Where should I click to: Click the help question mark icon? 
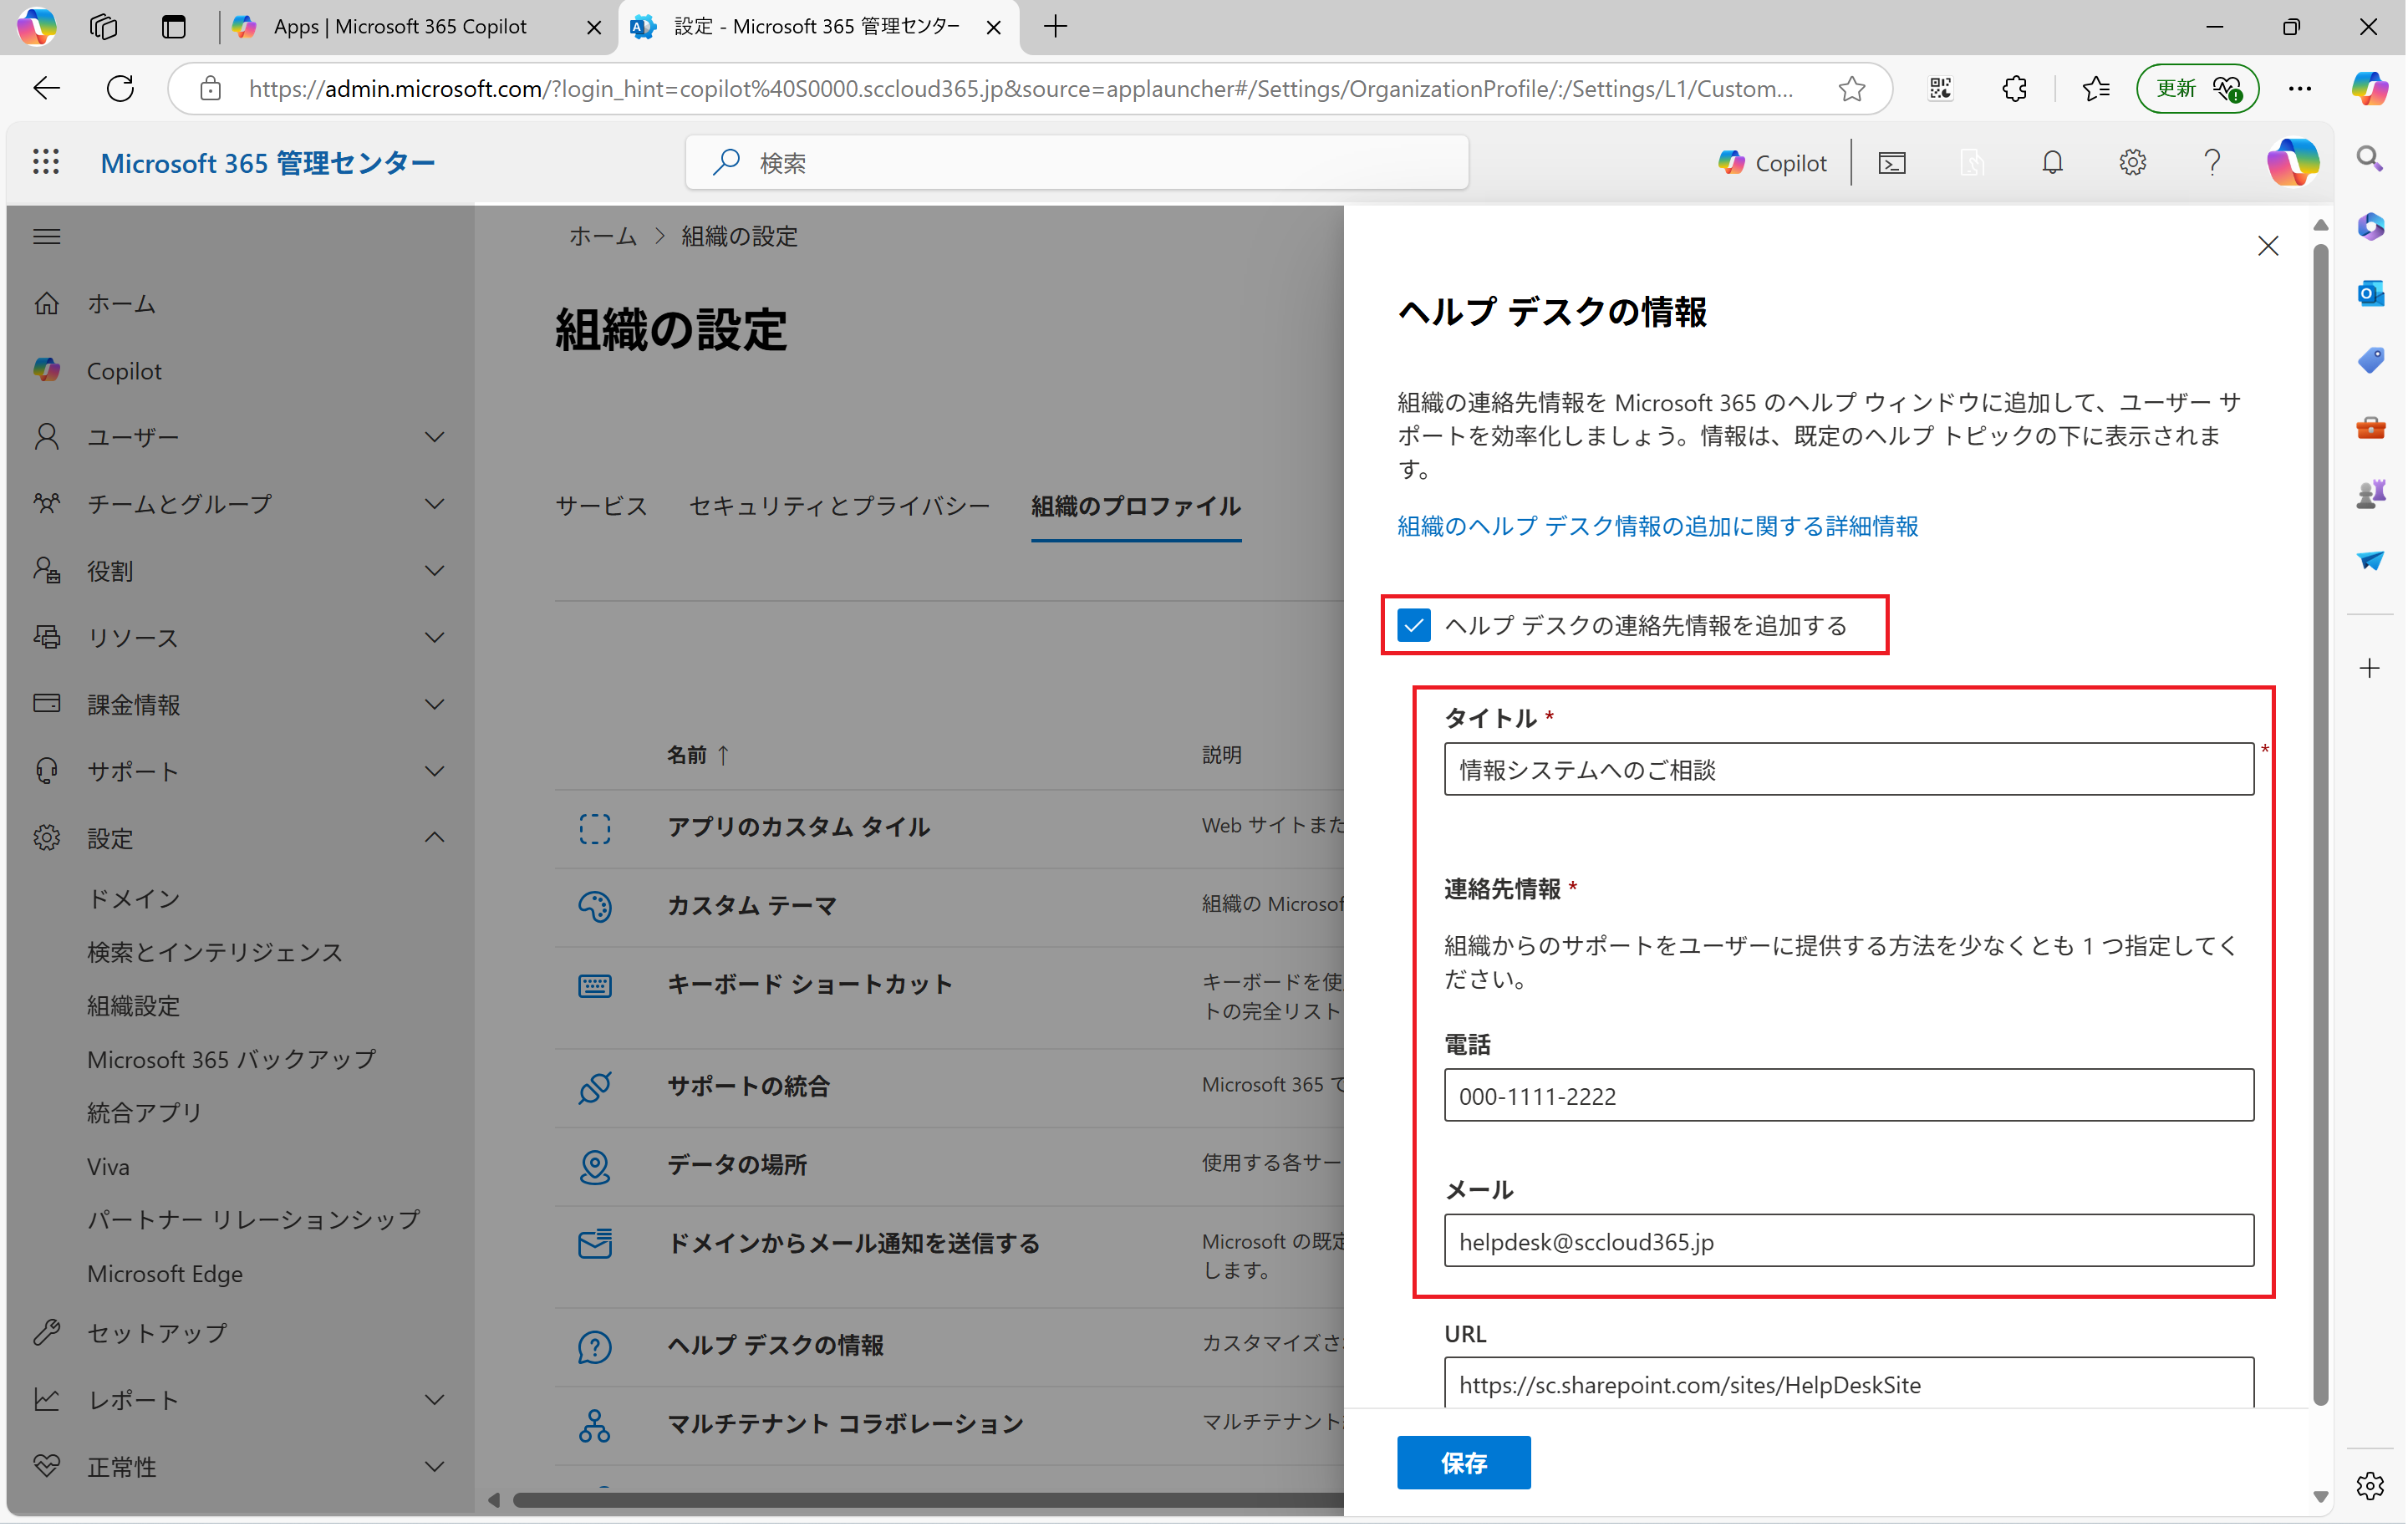coord(2211,162)
